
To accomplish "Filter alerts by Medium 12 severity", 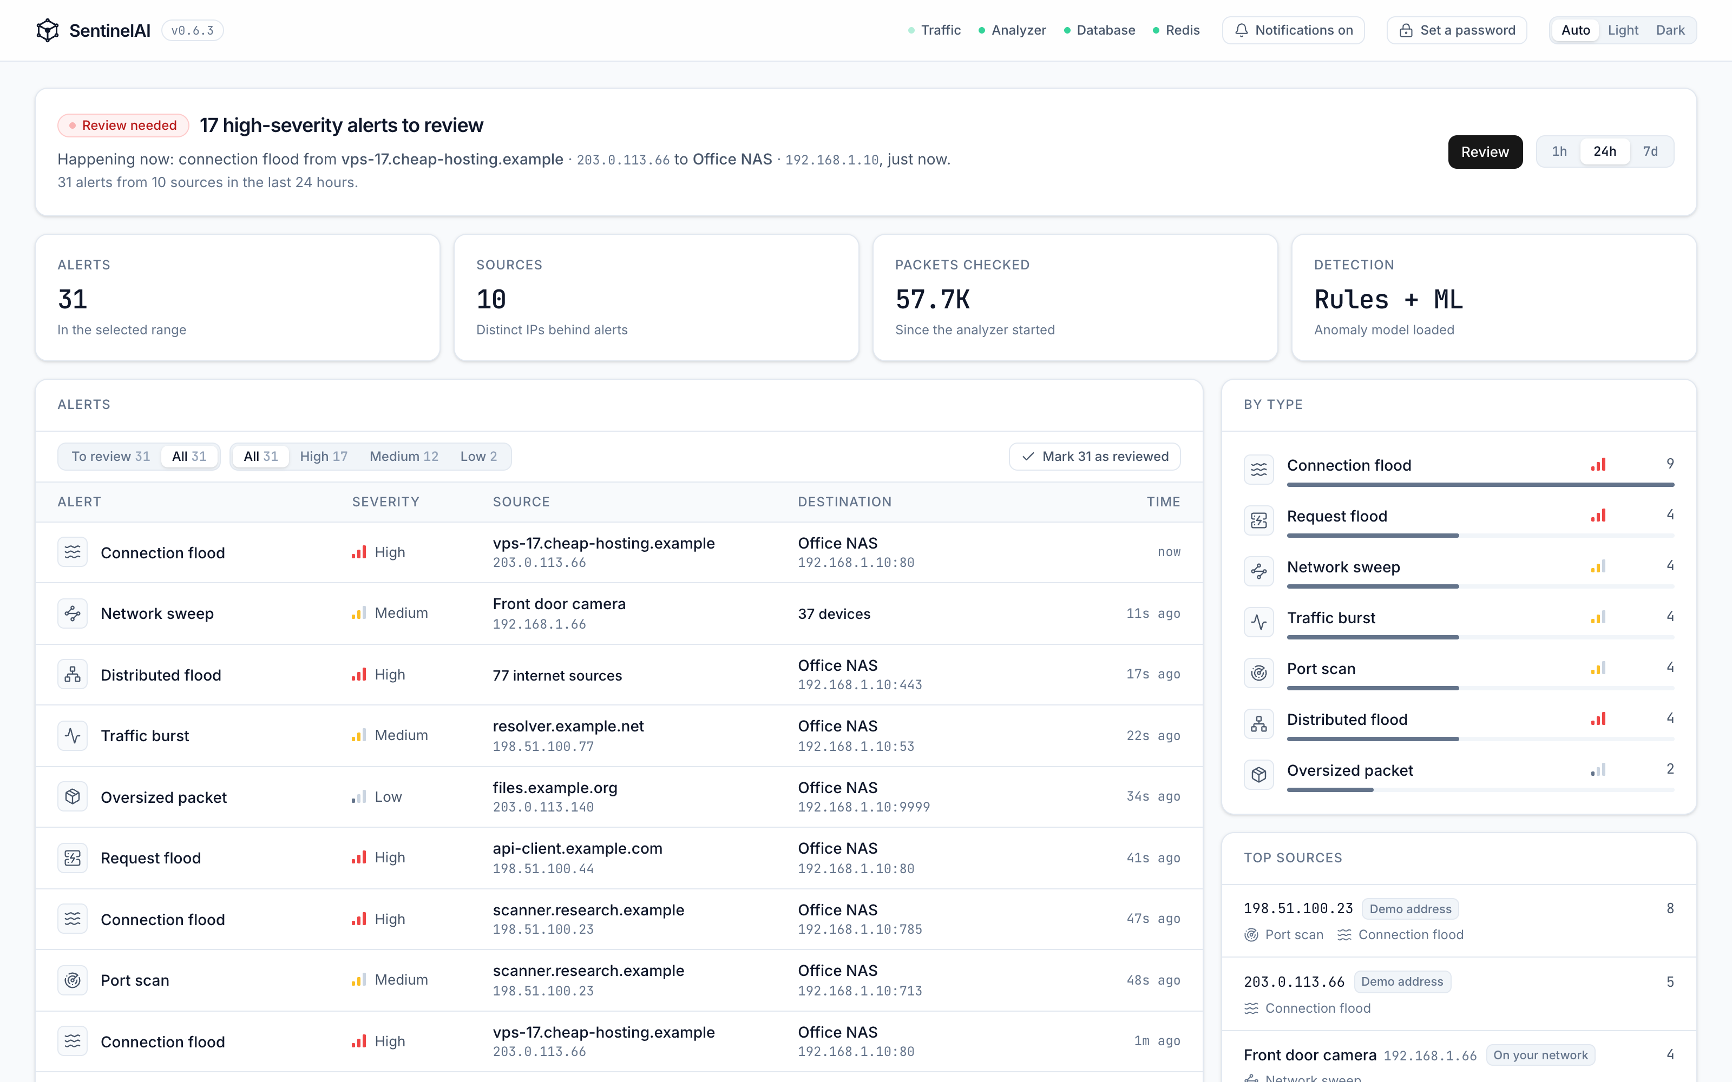I will (404, 457).
